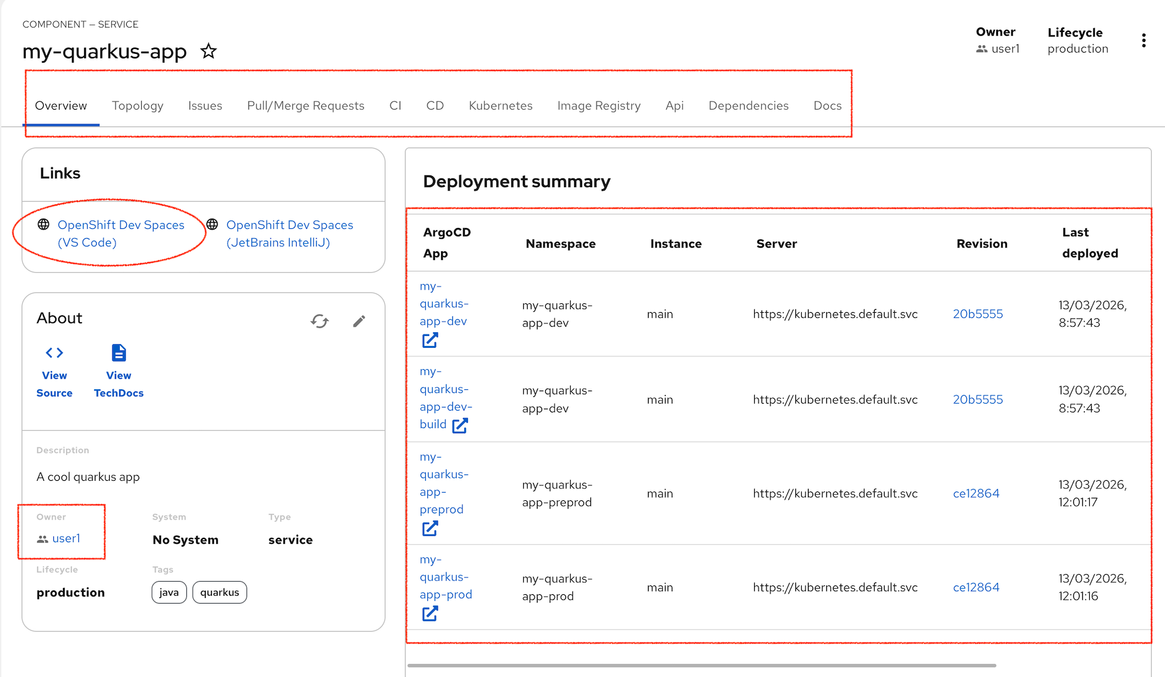Screen dimensions: 1165x677
Task: Open external link icon for my-quarkus-app-dev-build
Action: click(x=460, y=426)
